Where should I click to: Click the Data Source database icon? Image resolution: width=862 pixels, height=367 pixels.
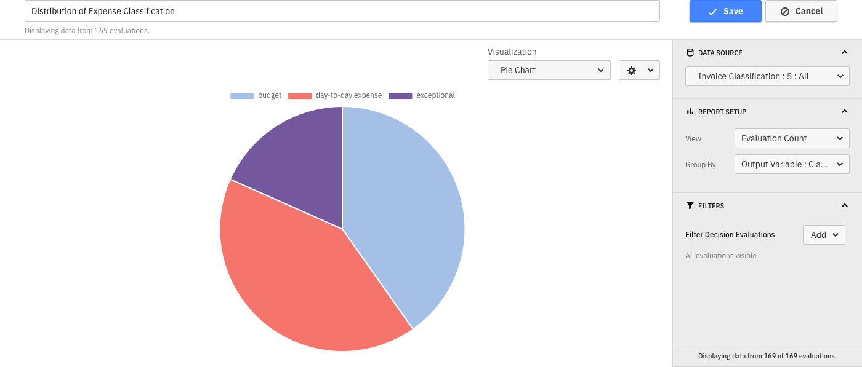pos(690,53)
